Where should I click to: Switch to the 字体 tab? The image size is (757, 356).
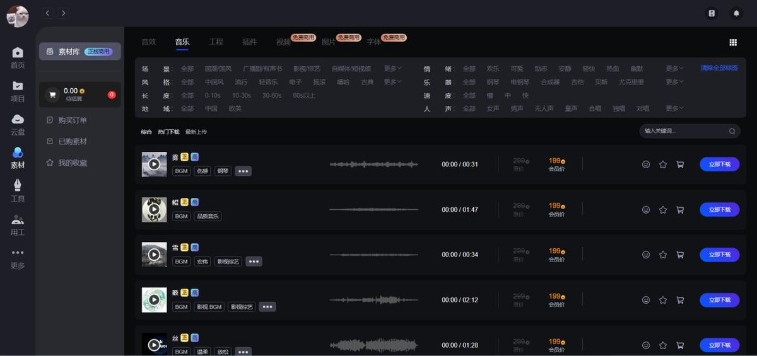pyautogui.click(x=374, y=42)
